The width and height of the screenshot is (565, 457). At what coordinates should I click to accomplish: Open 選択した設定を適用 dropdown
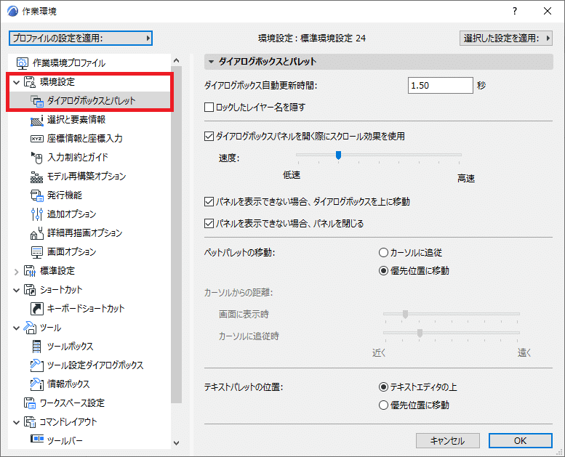click(506, 39)
